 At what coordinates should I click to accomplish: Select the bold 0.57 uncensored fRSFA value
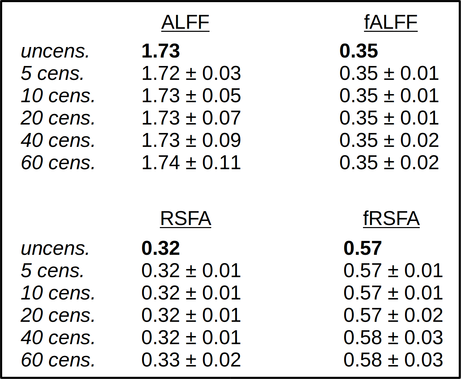coord(363,248)
